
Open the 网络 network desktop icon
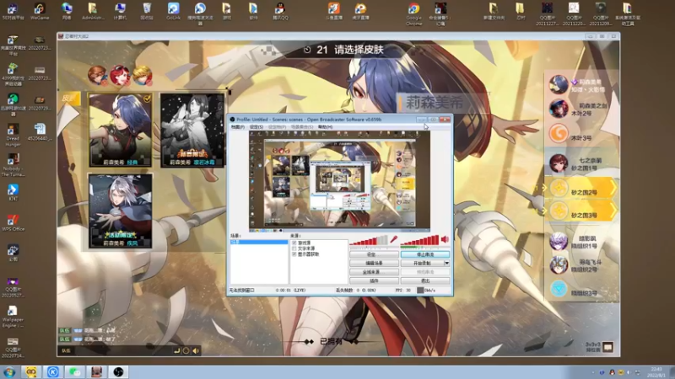pos(67,11)
